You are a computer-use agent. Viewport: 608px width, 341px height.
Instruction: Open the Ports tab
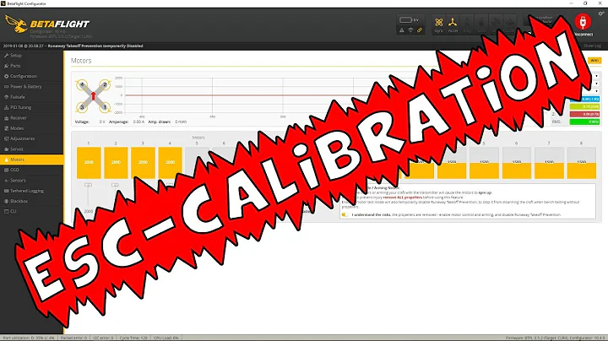[31, 66]
